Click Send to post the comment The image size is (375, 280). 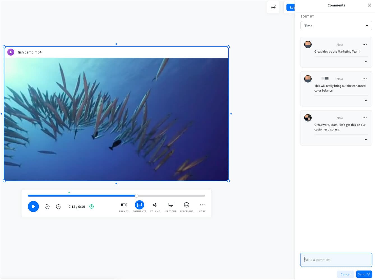[x=364, y=274]
